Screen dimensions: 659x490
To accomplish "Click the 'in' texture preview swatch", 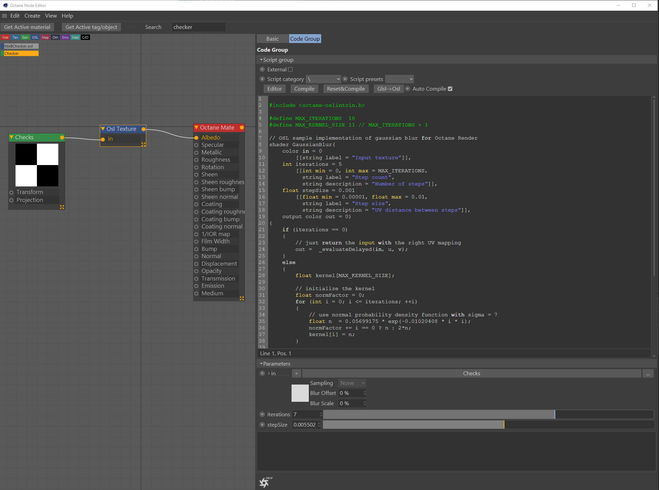I will coord(300,393).
